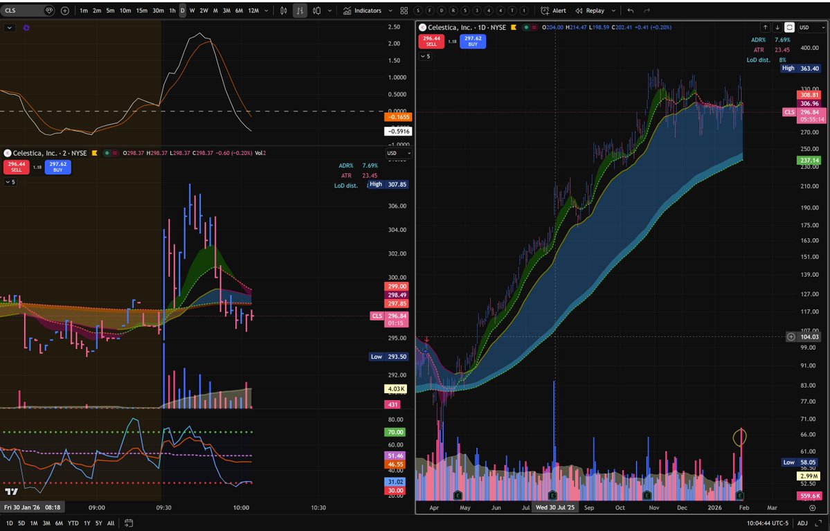Toggle the active bars chart style icon

[x=300, y=10]
